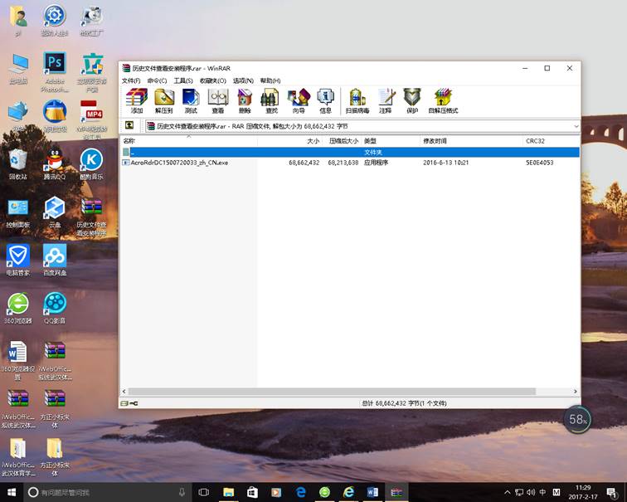Click the 解压到 (Extract To) icon
The width and height of the screenshot is (627, 502).
(x=163, y=100)
